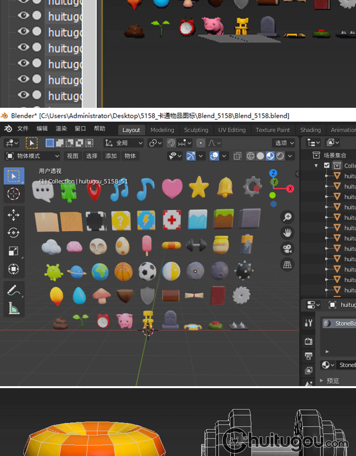The image size is (356, 456).
Task: Open the 文件 menu
Action: point(23,129)
